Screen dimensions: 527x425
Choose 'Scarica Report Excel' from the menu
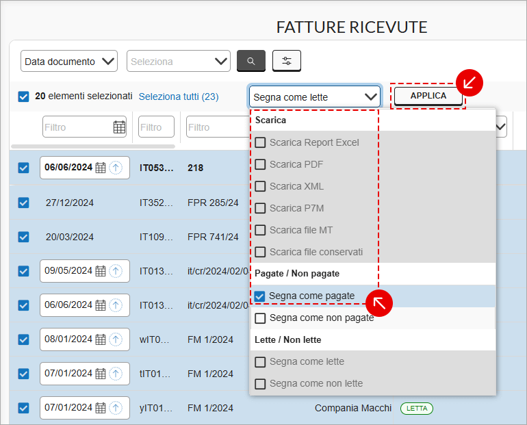pos(313,142)
